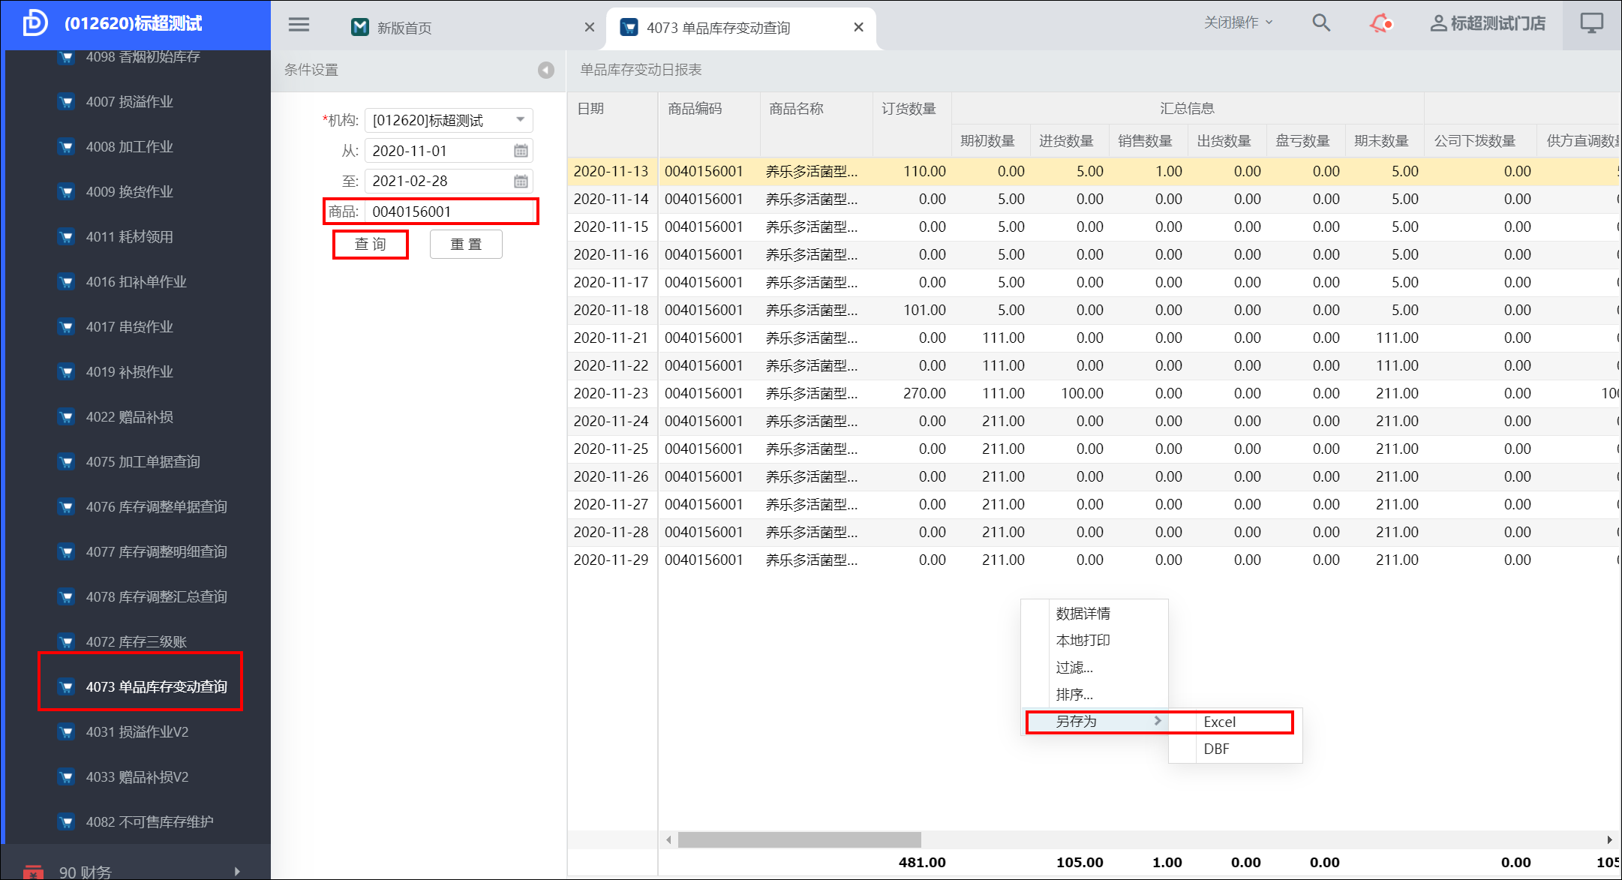Open calendar for the 从 date
1622x880 pixels.
click(x=521, y=151)
